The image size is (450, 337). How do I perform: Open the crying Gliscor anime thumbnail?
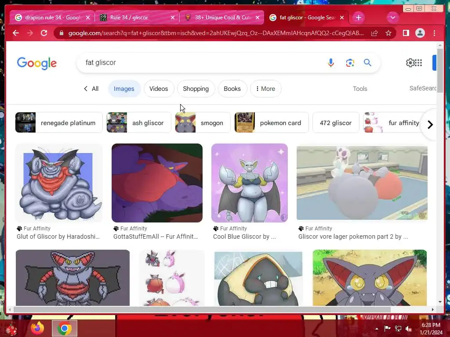point(370,277)
